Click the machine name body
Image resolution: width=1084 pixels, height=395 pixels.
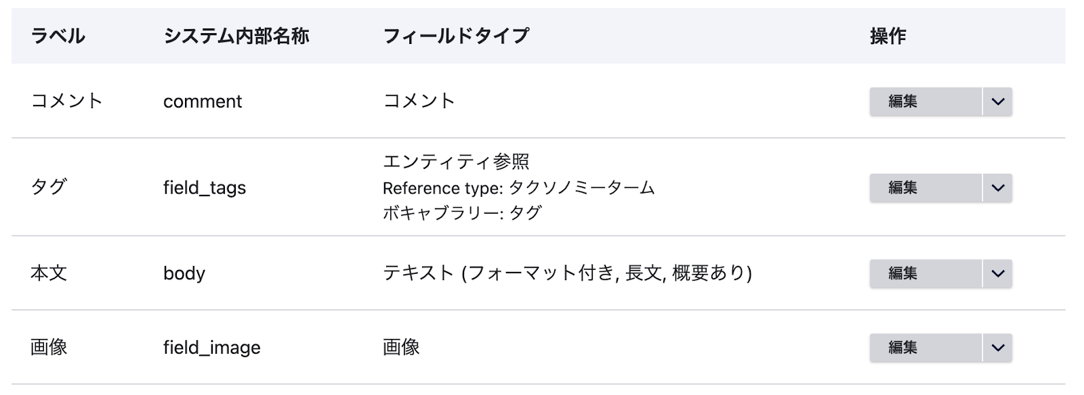pyautogui.click(x=183, y=274)
